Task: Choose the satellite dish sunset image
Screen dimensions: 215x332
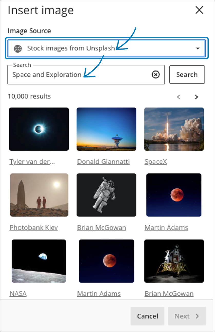Action: pos(106,129)
